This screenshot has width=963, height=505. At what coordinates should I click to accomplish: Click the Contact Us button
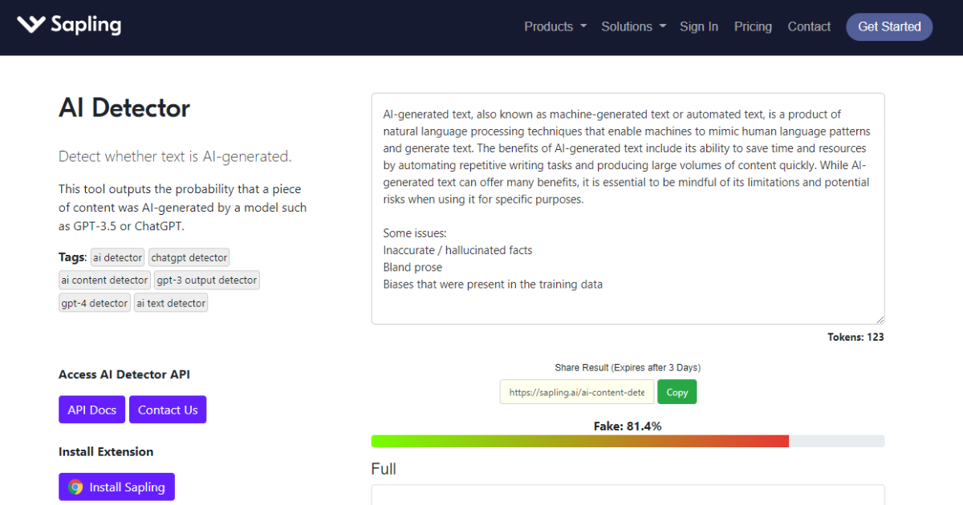(x=168, y=410)
